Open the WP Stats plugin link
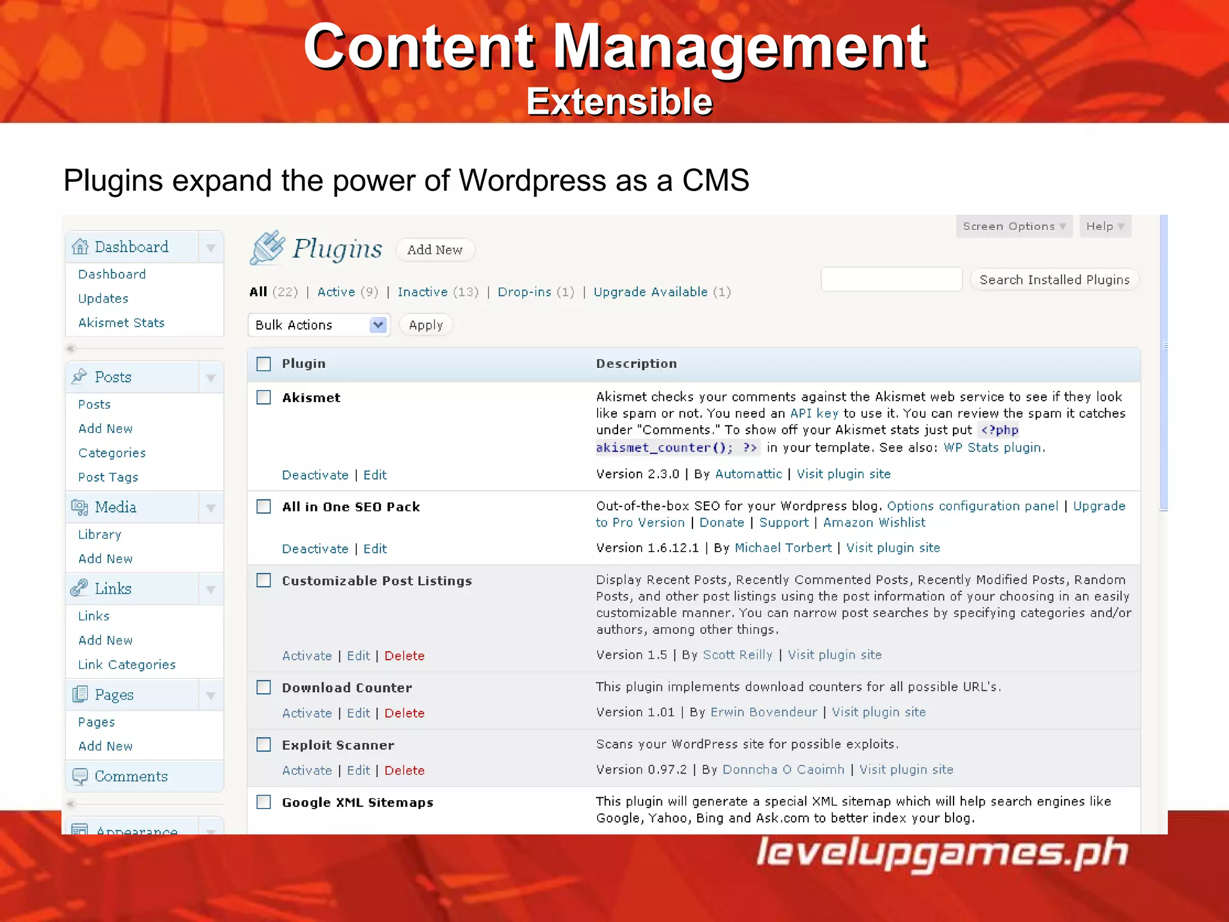 [x=993, y=447]
